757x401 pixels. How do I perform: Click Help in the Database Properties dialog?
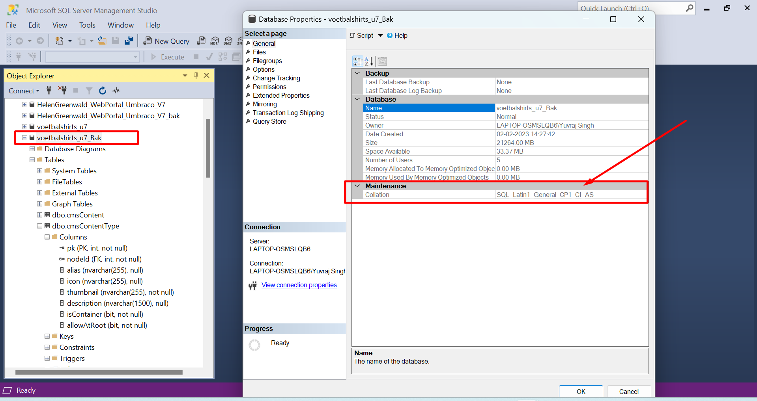(x=397, y=35)
